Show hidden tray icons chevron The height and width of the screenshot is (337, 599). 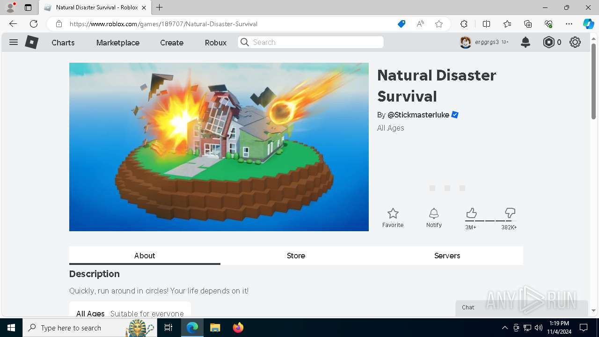click(504, 328)
